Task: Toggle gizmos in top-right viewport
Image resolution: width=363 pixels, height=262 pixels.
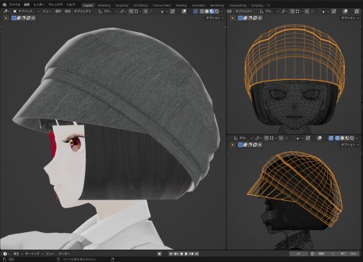Action: coord(334,12)
